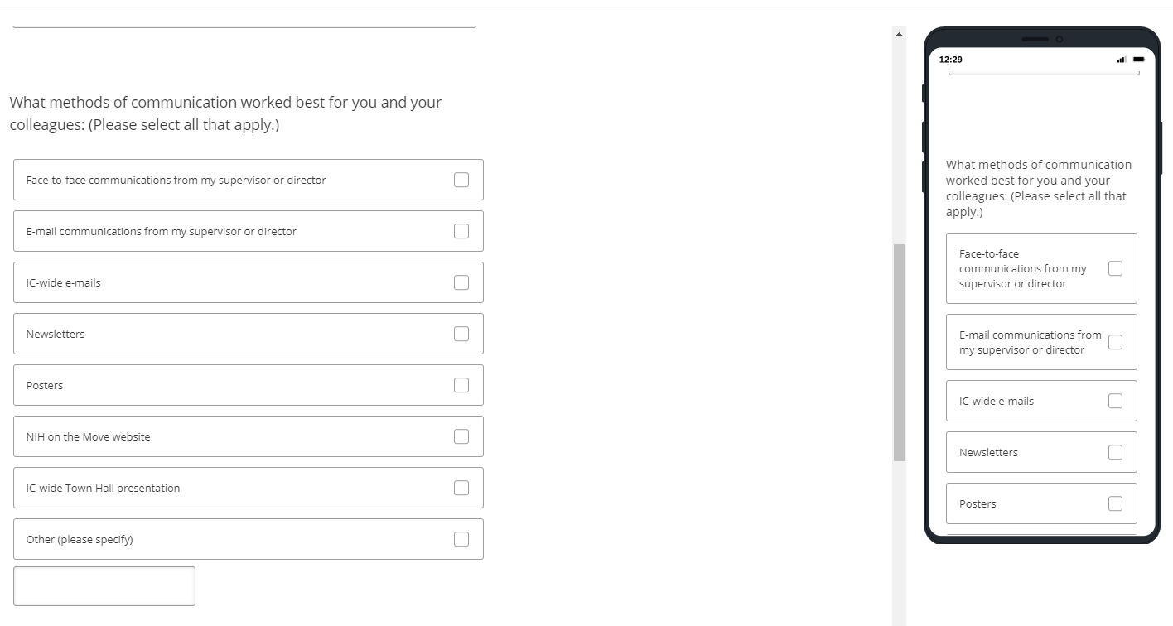The height and width of the screenshot is (626, 1173).
Task: Click the Other specify text input box
Action: tap(104, 586)
